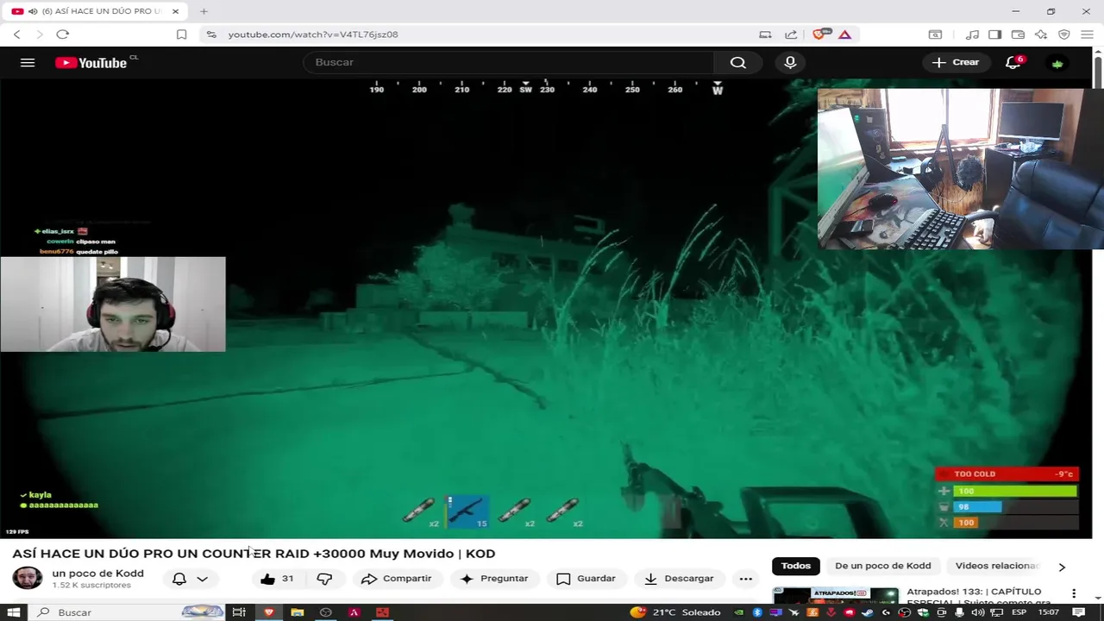Open Atrapados 133 recommended video thumbnail

pyautogui.click(x=835, y=596)
